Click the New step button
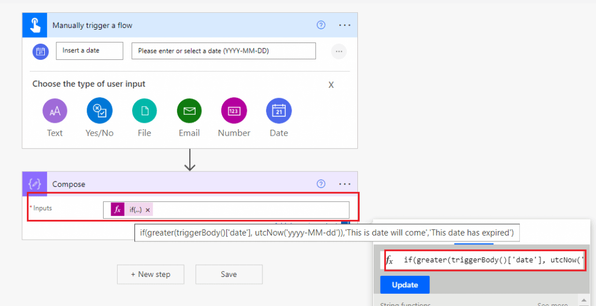The width and height of the screenshot is (596, 306). click(x=151, y=275)
